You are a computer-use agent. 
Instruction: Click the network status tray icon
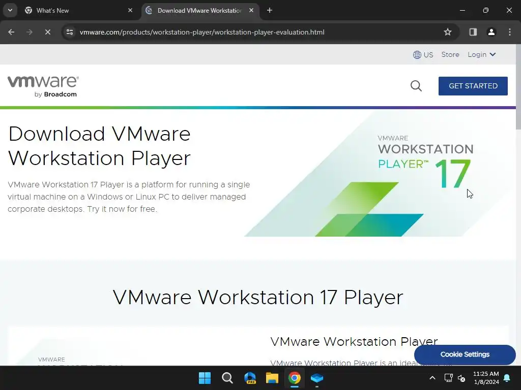tap(449, 378)
